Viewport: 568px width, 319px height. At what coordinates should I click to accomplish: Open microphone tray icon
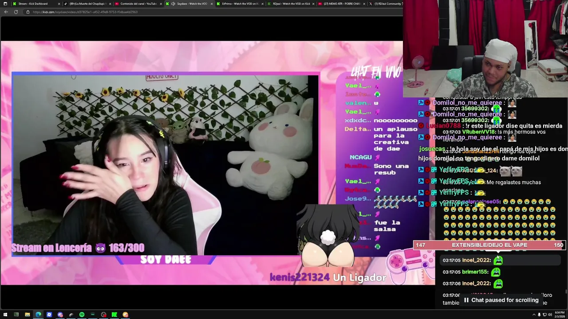click(539, 315)
